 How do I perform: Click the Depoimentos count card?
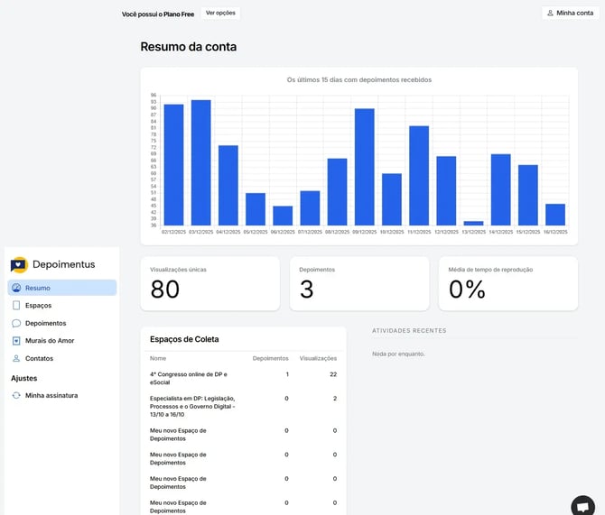tap(361, 283)
